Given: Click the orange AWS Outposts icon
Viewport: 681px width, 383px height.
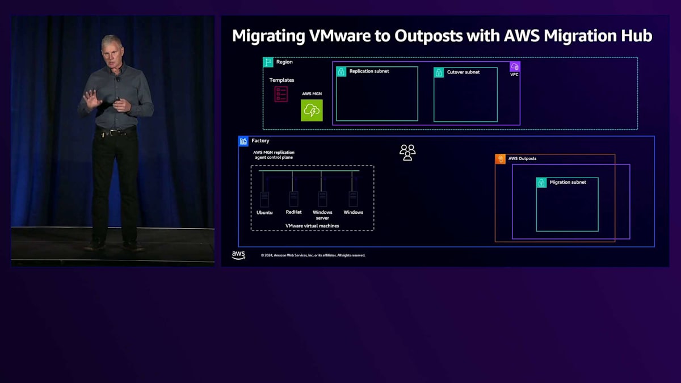Looking at the screenshot, I should coord(500,159).
